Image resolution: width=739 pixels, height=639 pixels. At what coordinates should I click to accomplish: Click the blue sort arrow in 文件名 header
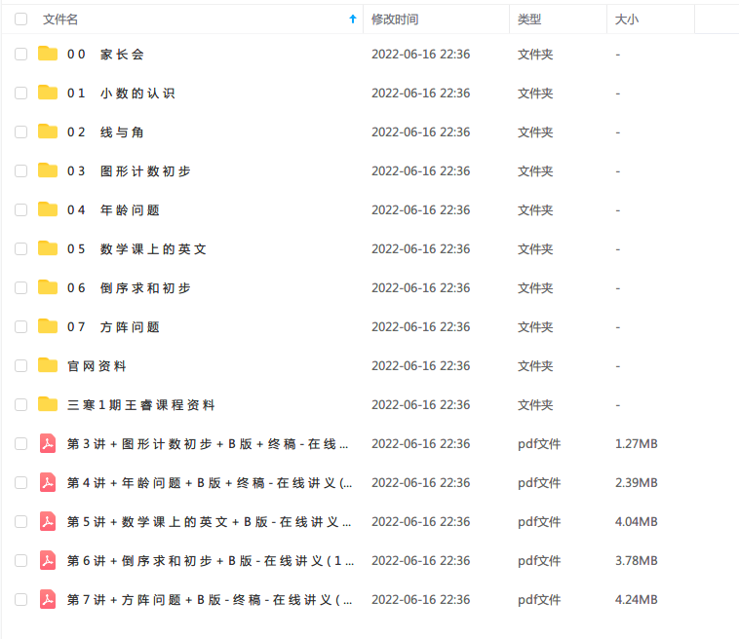tap(353, 19)
